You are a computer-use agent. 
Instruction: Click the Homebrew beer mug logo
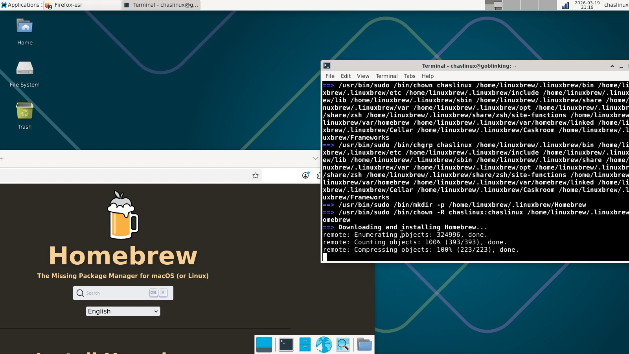click(x=122, y=215)
